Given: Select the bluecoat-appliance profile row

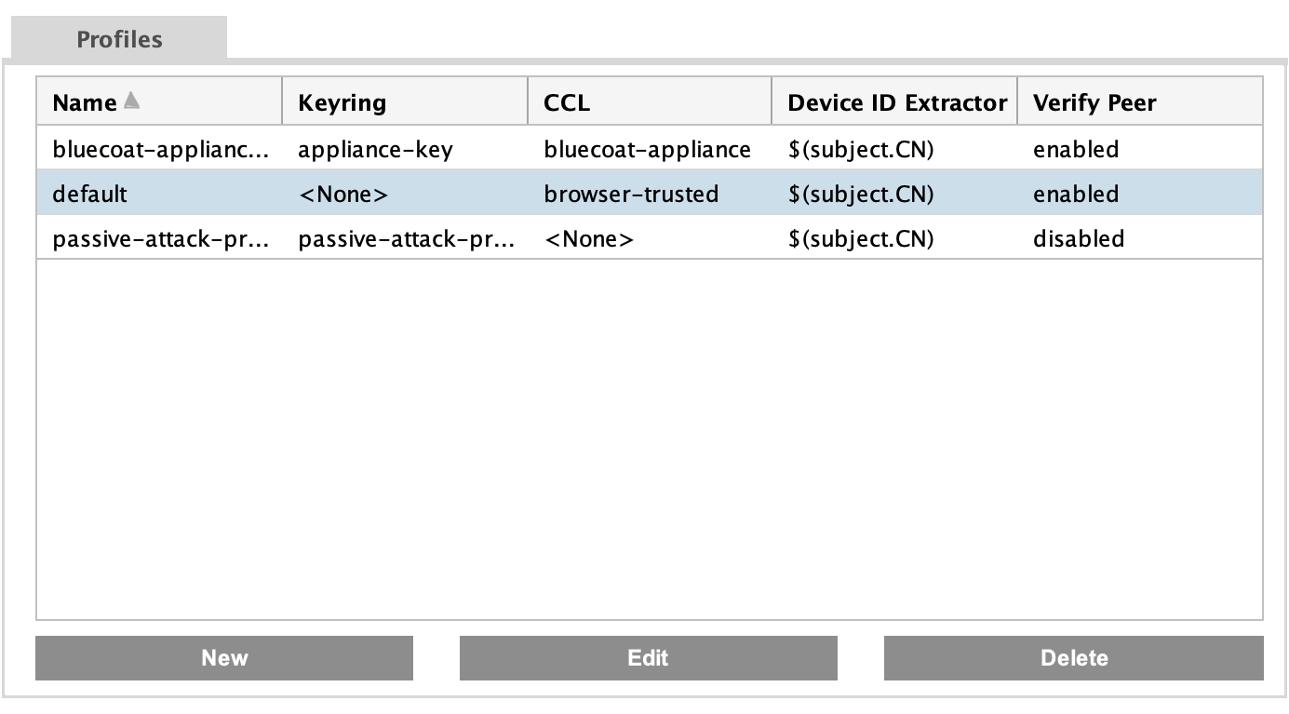Looking at the screenshot, I should click(160, 149).
